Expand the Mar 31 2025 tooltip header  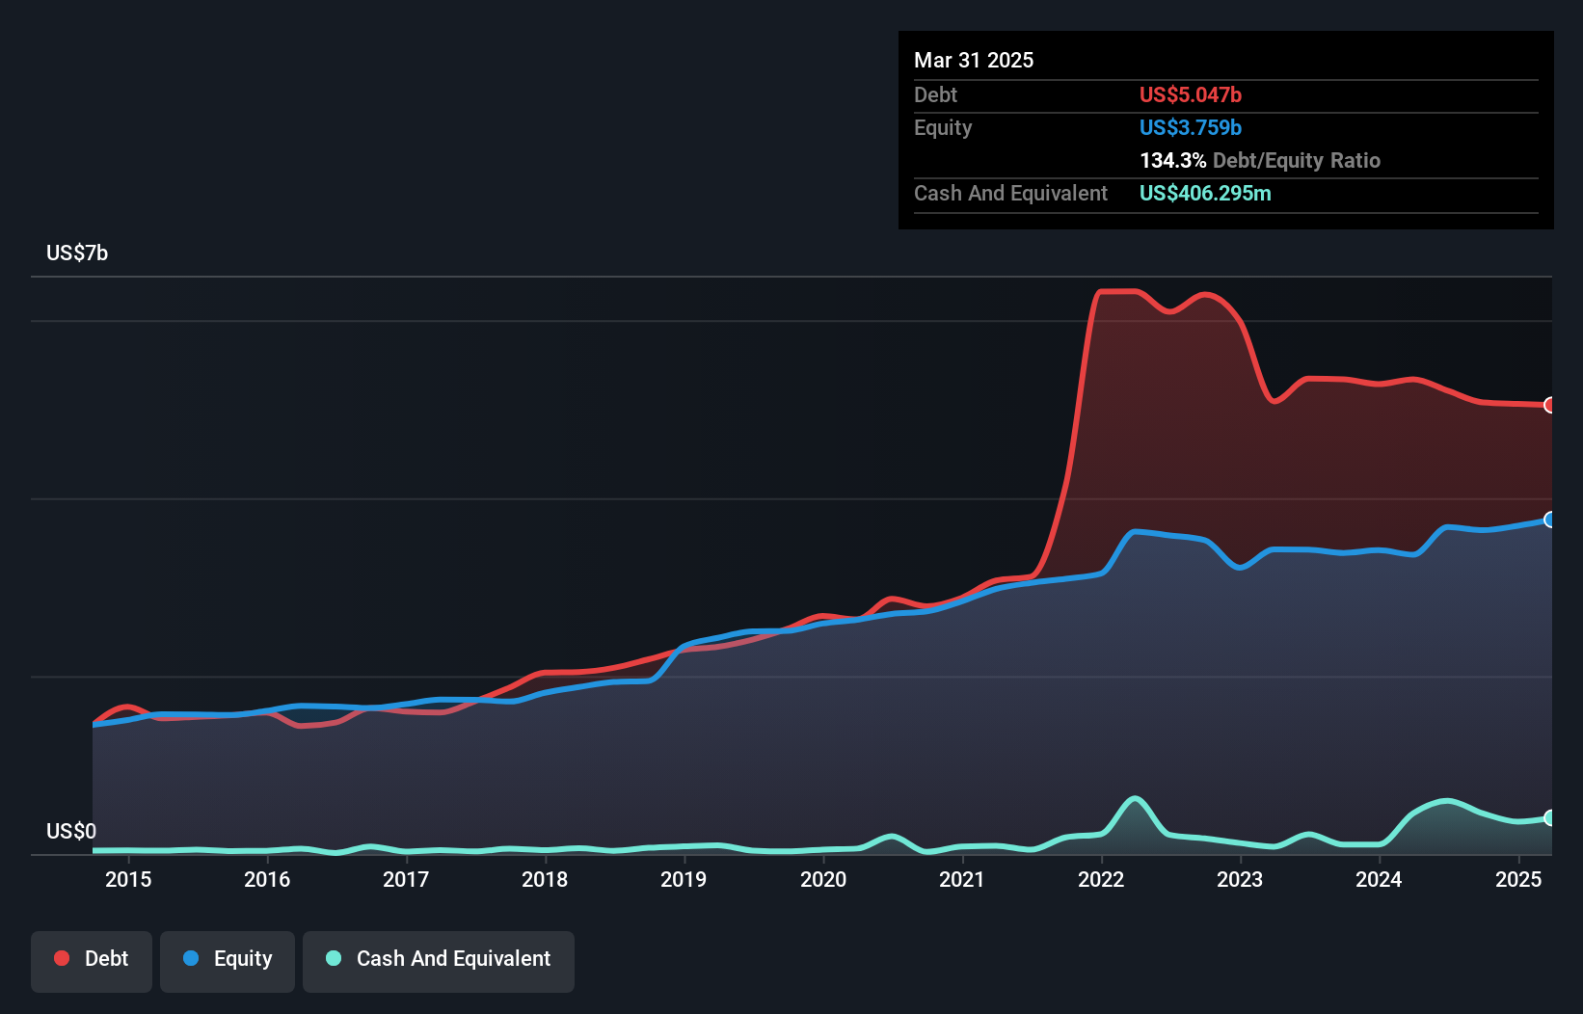(x=974, y=60)
